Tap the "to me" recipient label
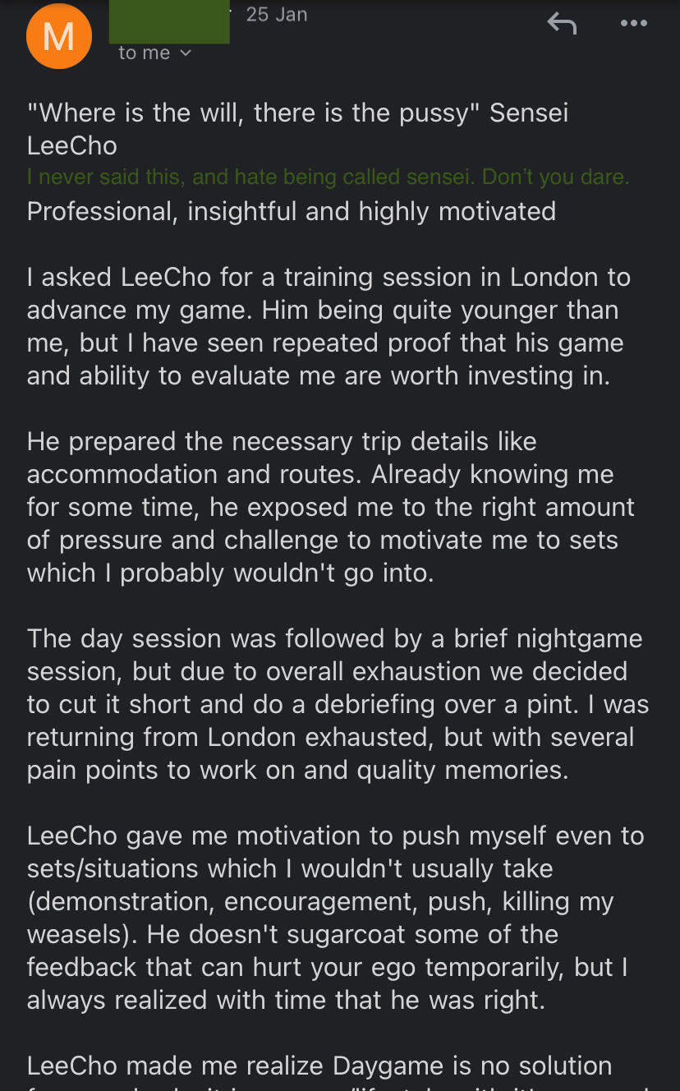680x1091 pixels. pos(144,53)
